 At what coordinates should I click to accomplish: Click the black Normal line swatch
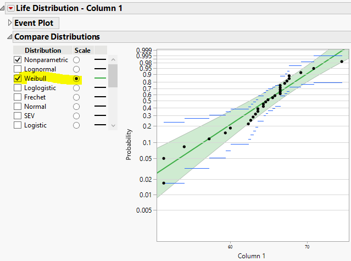(101, 106)
